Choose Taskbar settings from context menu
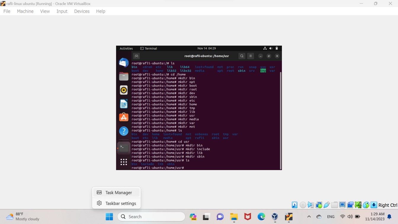 pyautogui.click(x=116, y=203)
